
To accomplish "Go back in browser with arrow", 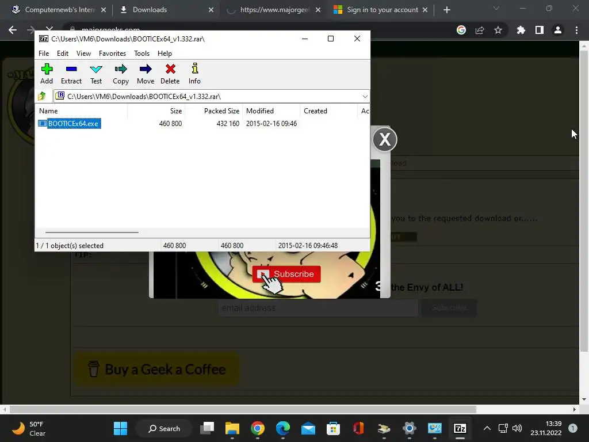I will [13, 30].
